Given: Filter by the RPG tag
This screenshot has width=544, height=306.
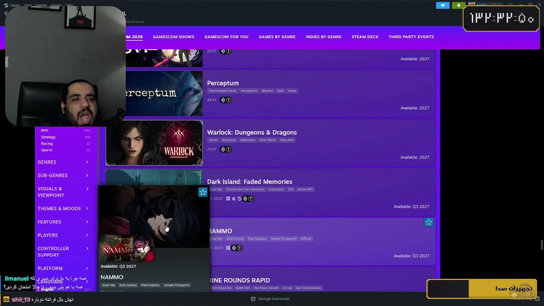Looking at the screenshot, I should [x=45, y=130].
